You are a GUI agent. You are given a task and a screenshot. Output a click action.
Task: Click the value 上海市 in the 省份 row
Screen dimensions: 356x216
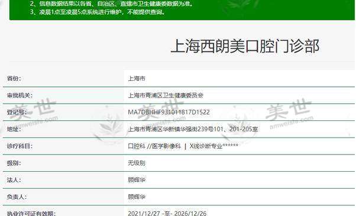coord(137,78)
